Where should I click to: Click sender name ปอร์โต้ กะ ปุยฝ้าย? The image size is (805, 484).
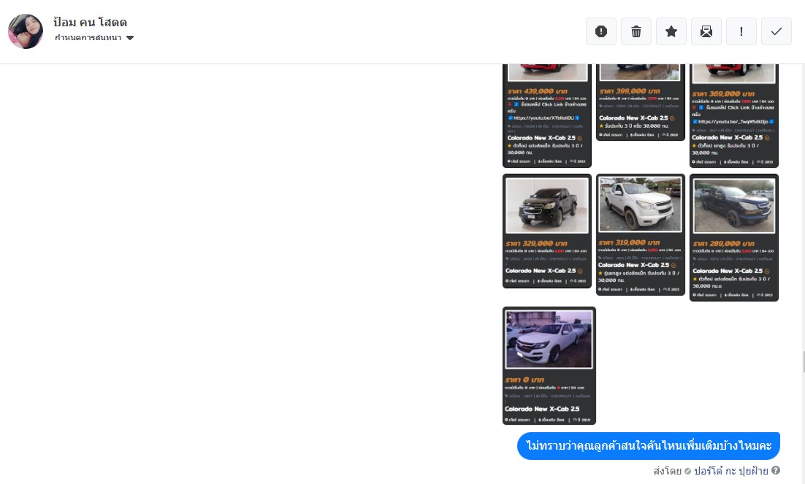(730, 471)
